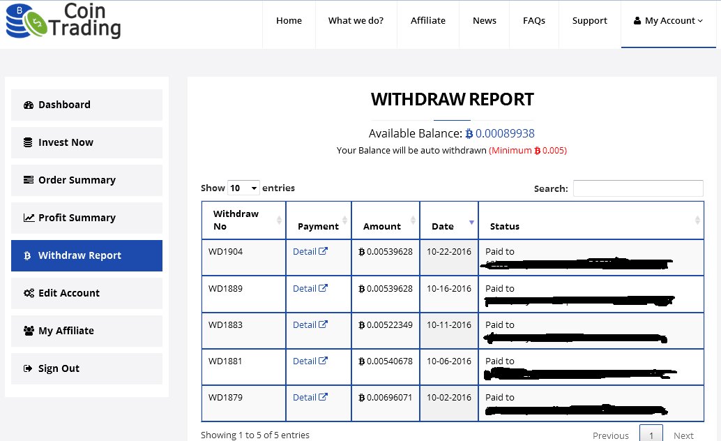Click the Edit Account gears icon

pyautogui.click(x=29, y=293)
